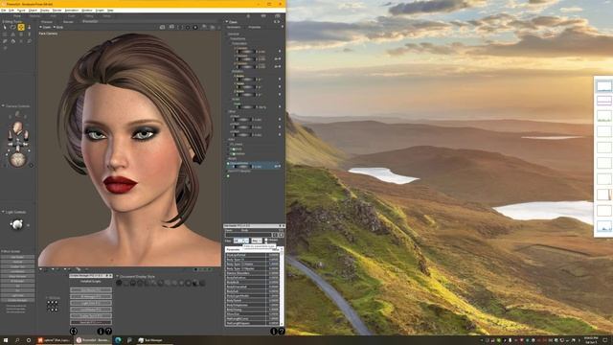The height and width of the screenshot is (345, 613).
Task: Click the top button in the floating scripts window
Action: click(91, 289)
